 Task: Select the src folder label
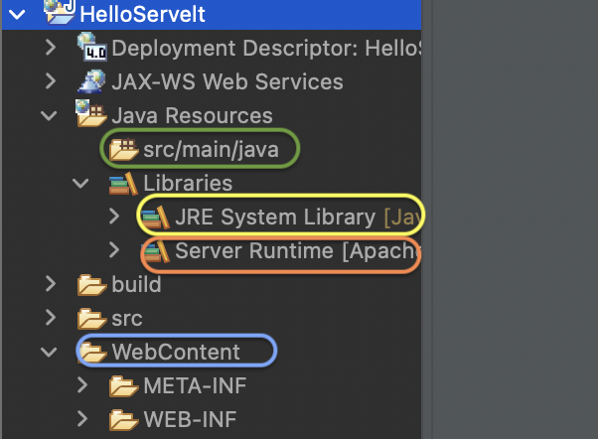pos(127,319)
